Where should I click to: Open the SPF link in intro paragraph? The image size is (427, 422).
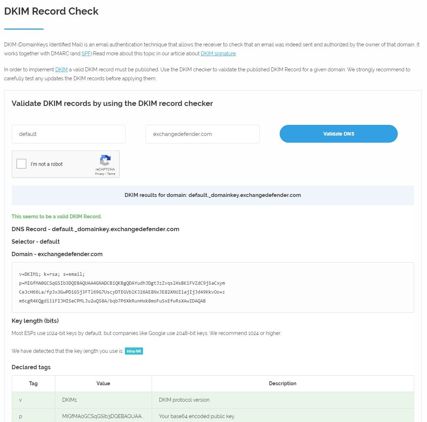[x=86, y=54]
